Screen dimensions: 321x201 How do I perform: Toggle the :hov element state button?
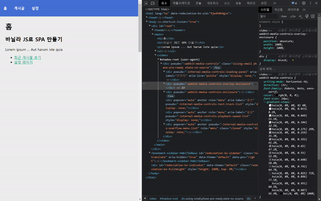point(284,17)
